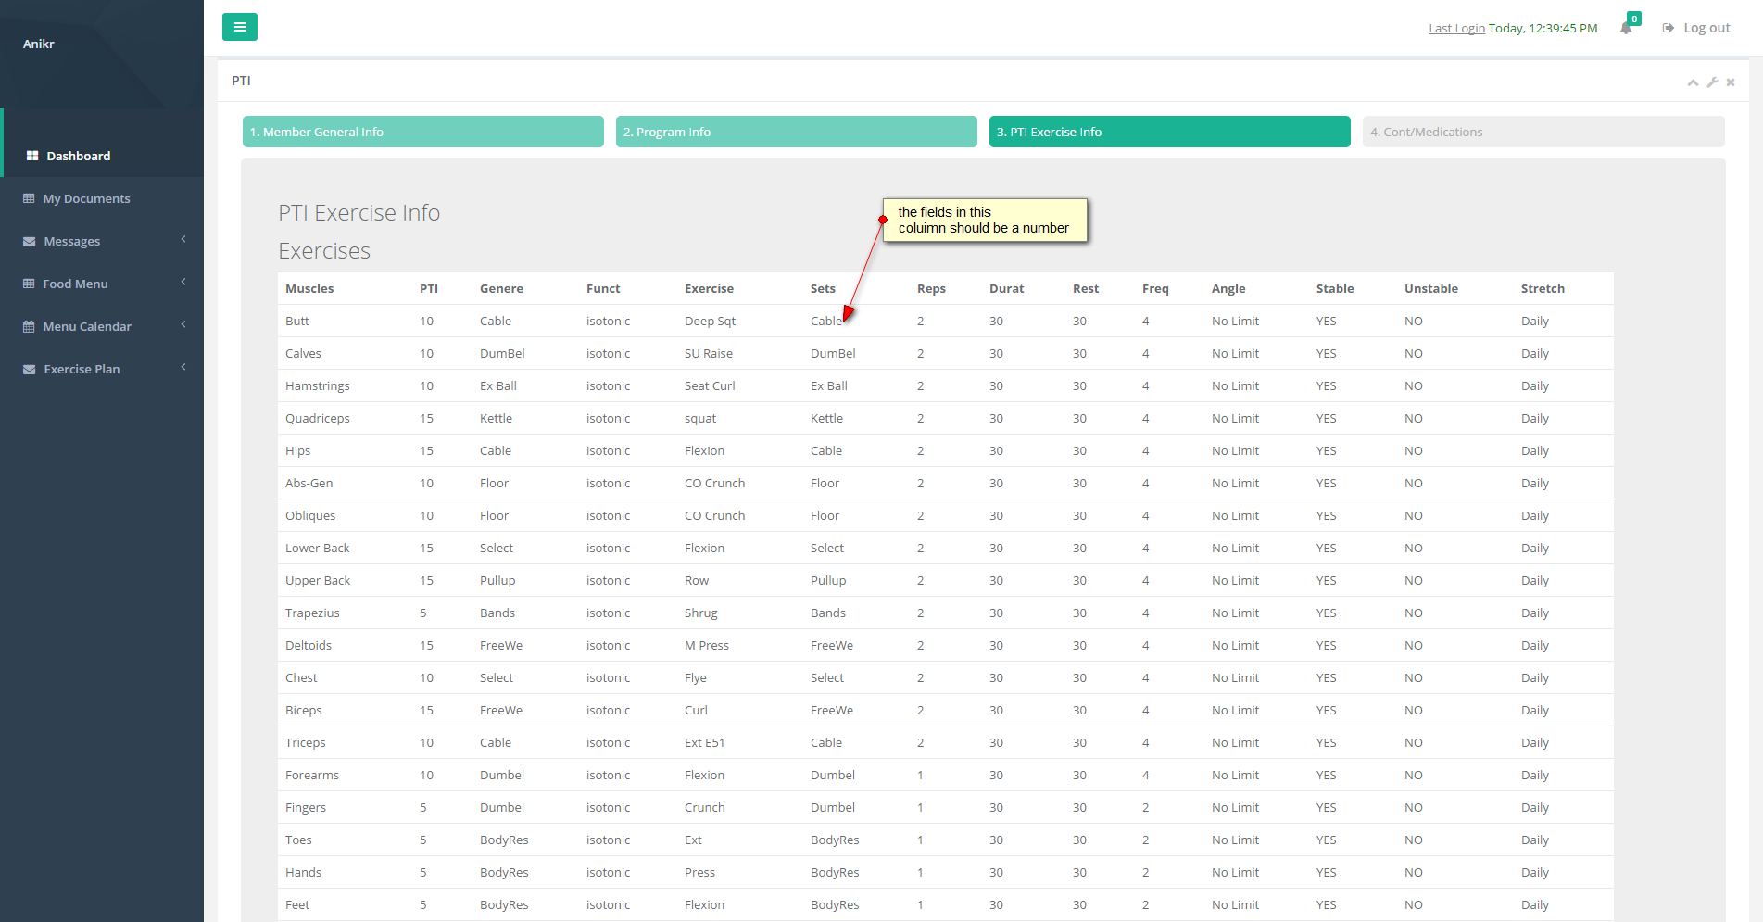Expand the Food Menu submenu arrow
The width and height of the screenshot is (1763, 922).
pos(183,283)
